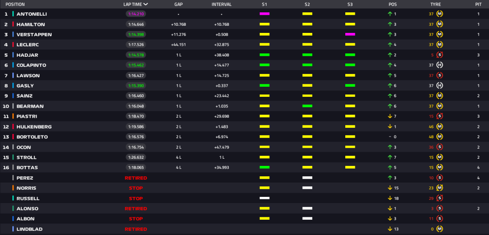Click Ocon's +47.479 interval value
The width and height of the screenshot is (489, 235).
point(222,147)
